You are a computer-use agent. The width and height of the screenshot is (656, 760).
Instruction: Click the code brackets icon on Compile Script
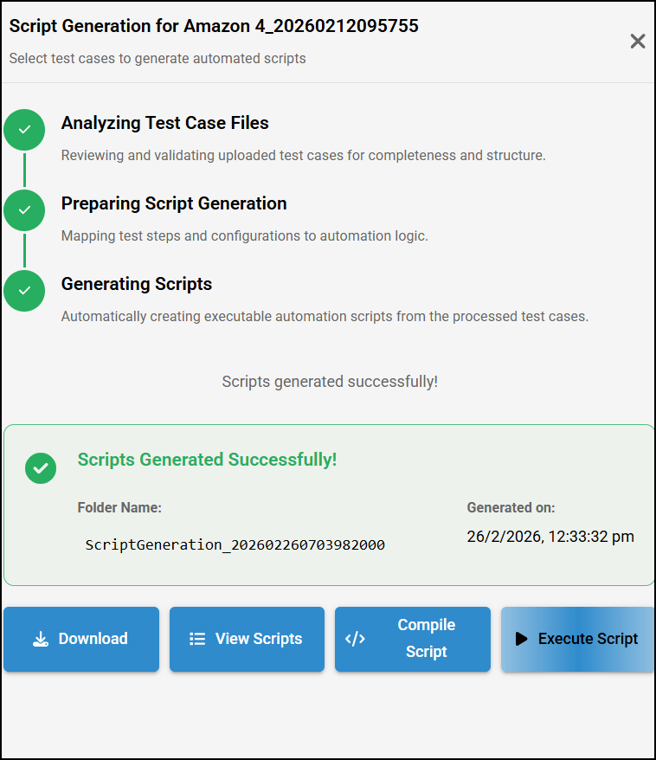point(355,639)
